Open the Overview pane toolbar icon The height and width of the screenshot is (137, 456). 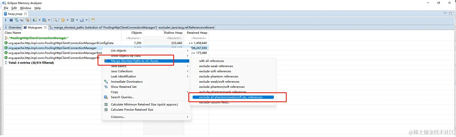pyautogui.click(x=5, y=20)
